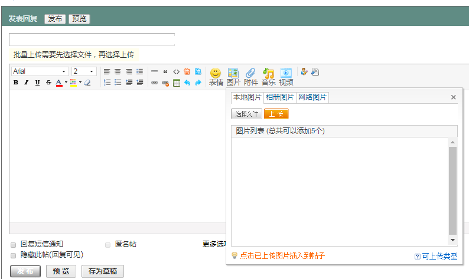The image size is (469, 279).
Task: Insert a table
Action: click(177, 83)
